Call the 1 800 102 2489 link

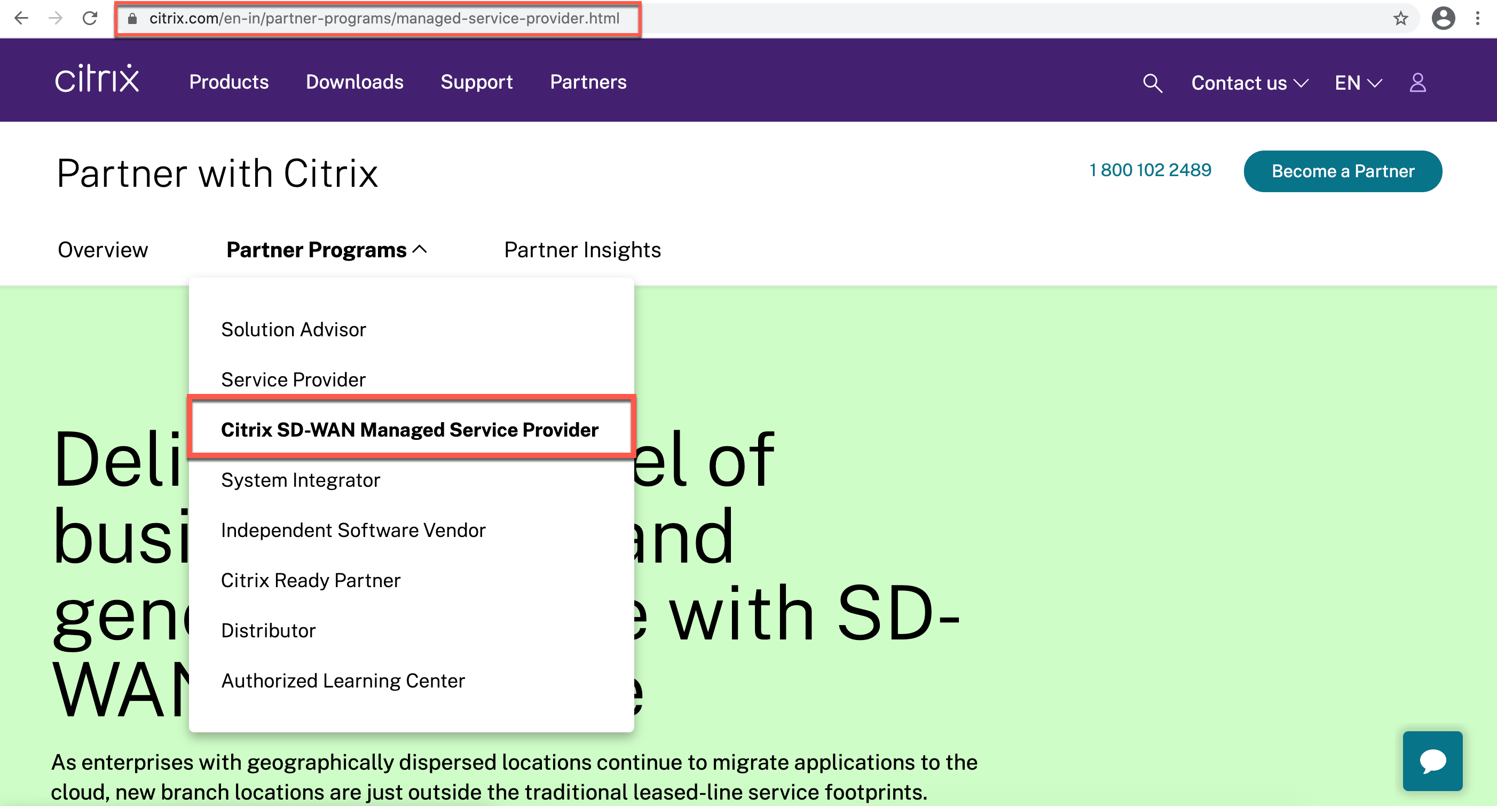point(1150,170)
